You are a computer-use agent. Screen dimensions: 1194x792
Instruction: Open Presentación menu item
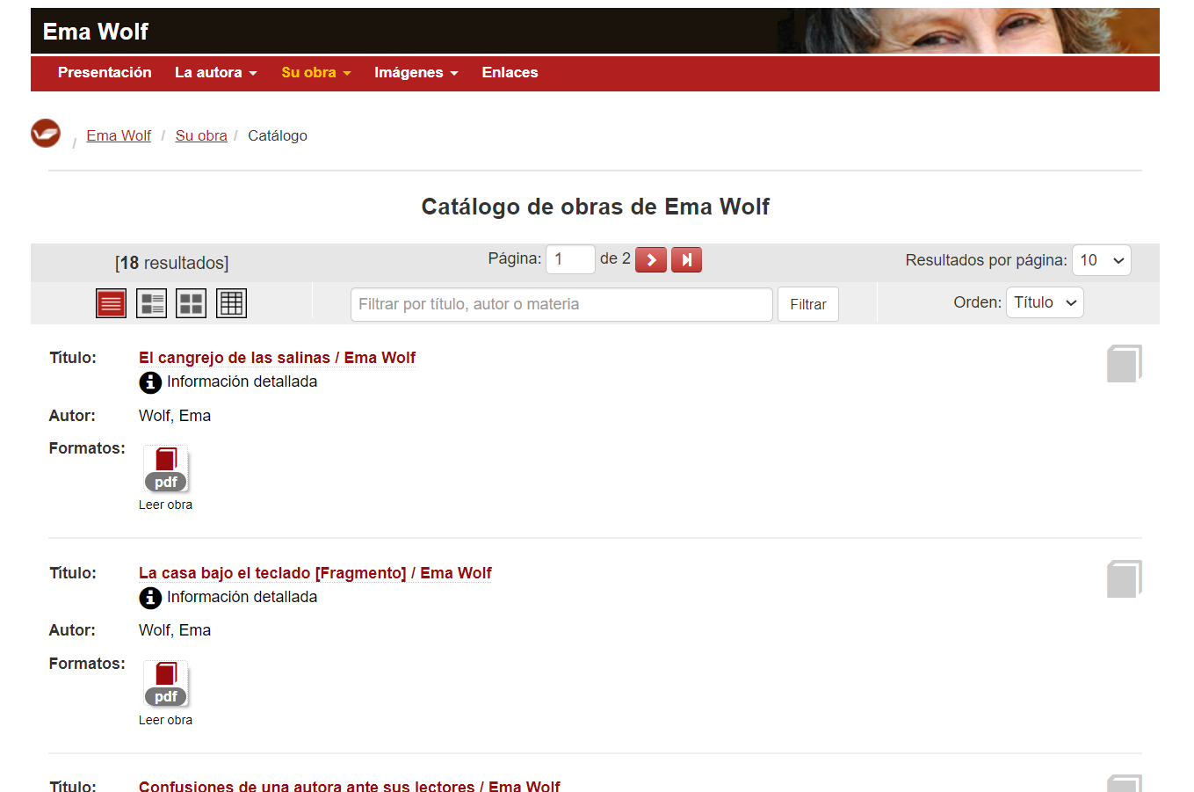[105, 73]
